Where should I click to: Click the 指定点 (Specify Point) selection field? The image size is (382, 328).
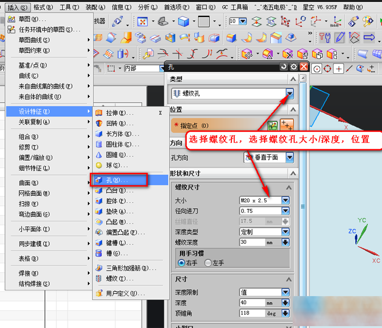coord(218,125)
